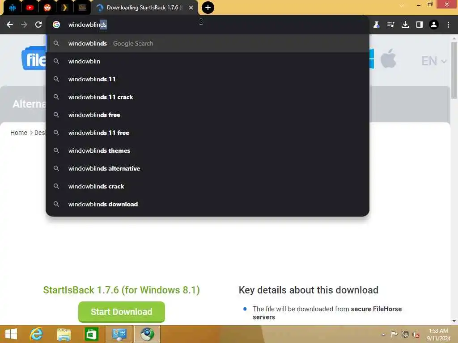The width and height of the screenshot is (458, 343).
Task: Reload the current page
Action: click(38, 25)
